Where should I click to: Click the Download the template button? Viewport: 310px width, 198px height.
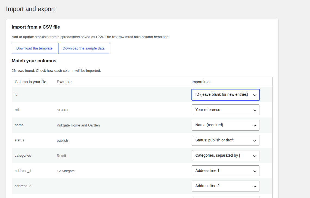click(x=35, y=48)
